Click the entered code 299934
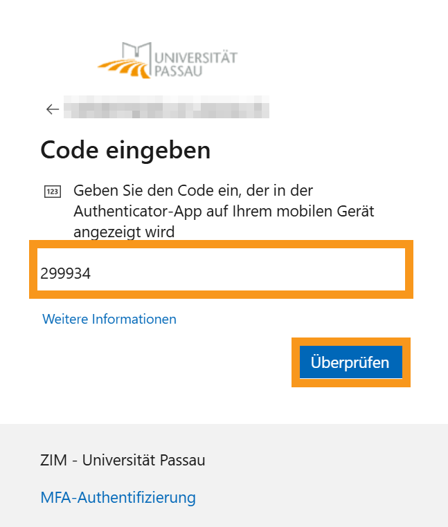Image resolution: width=448 pixels, height=527 pixels. (65, 274)
